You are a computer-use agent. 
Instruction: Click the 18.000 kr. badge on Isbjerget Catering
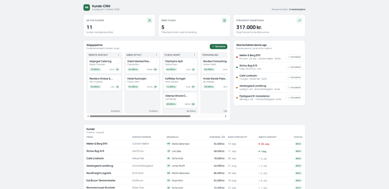95,70
